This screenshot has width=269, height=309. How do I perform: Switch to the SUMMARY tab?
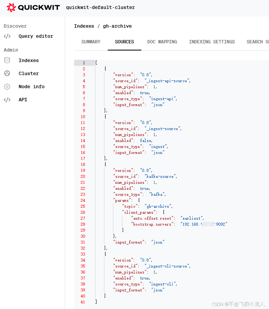point(91,42)
